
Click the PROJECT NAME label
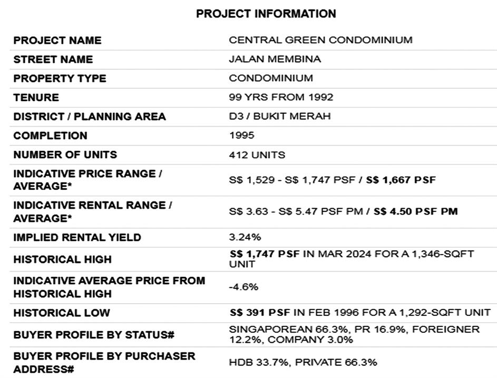tap(57, 41)
